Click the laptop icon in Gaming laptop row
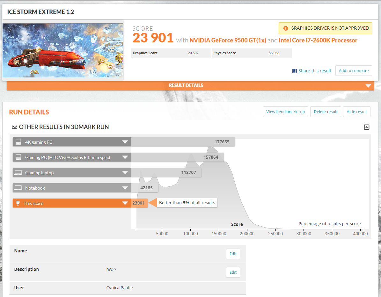This screenshot has height=297, width=381. (18, 172)
